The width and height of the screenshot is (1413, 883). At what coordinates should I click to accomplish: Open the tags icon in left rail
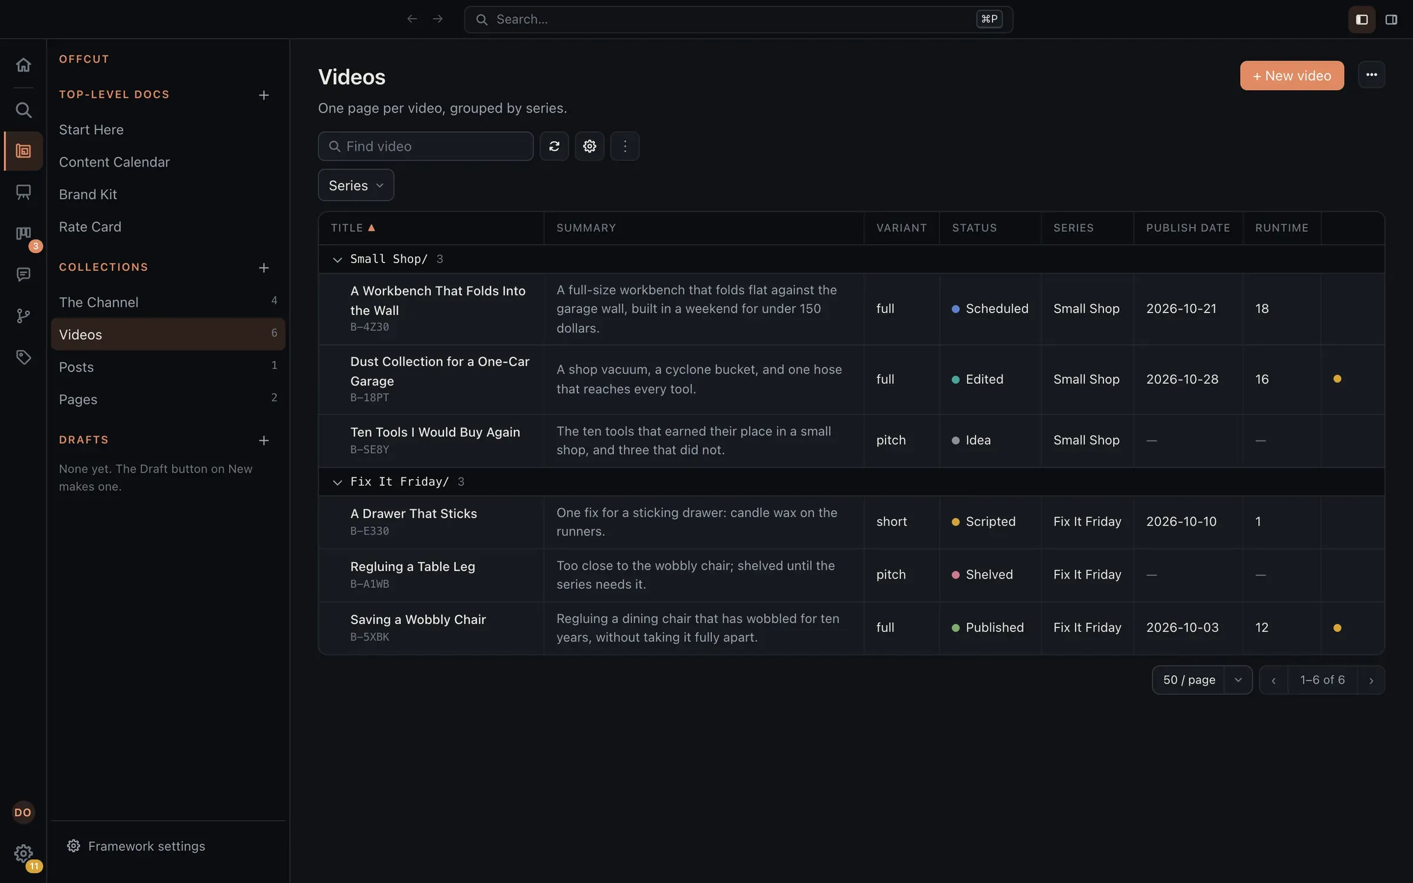coord(23,357)
